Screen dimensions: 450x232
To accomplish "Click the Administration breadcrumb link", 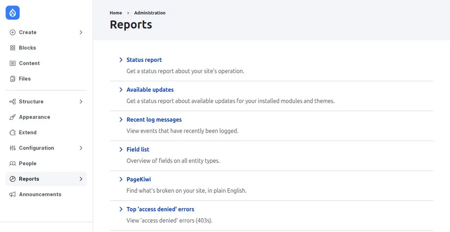I will [x=150, y=13].
